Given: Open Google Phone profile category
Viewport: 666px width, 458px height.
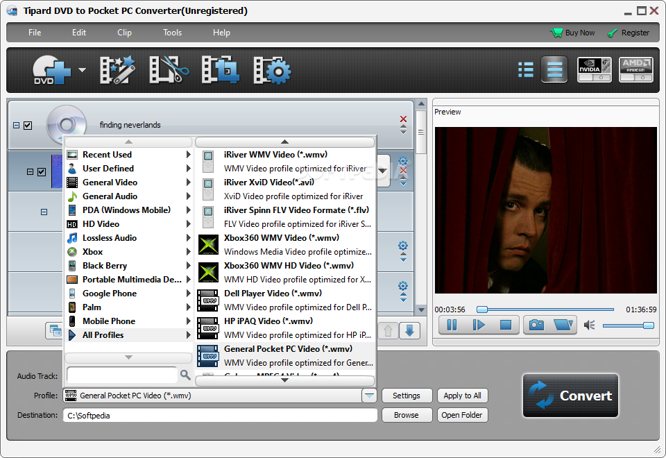Looking at the screenshot, I should tap(129, 294).
